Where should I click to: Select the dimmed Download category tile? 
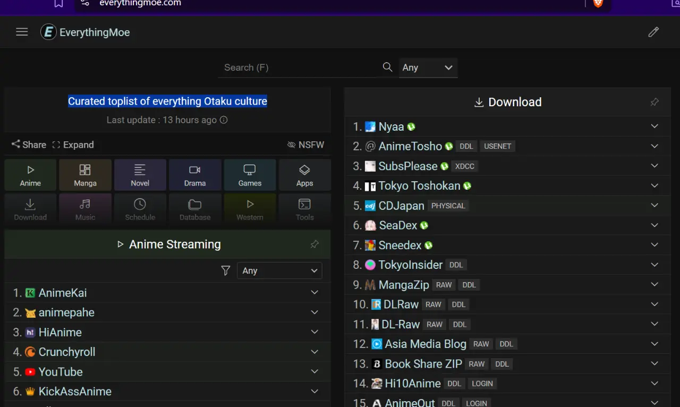point(30,209)
